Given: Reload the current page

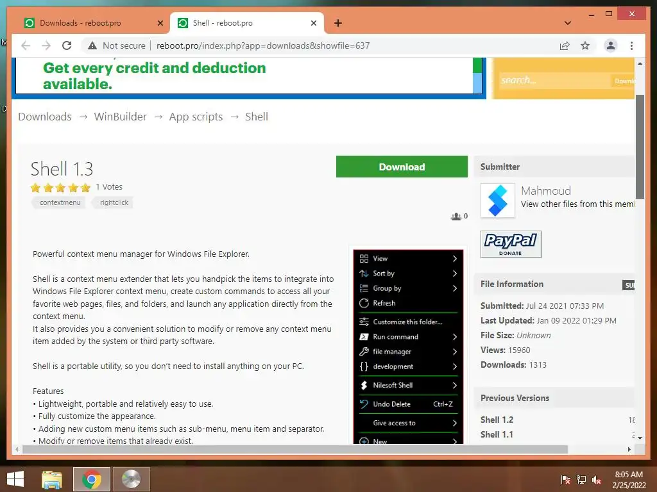Looking at the screenshot, I should [67, 45].
